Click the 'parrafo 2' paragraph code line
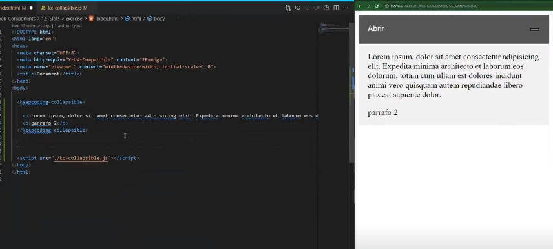The height and width of the screenshot is (249, 553). [x=45, y=123]
